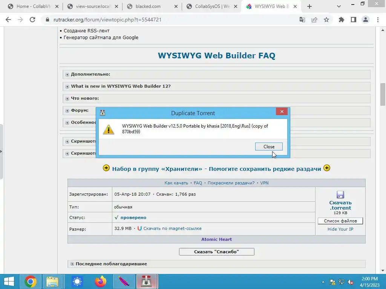Screen dimensions: 386x289
Task: Open the Как качать link
Action: pos(176,183)
